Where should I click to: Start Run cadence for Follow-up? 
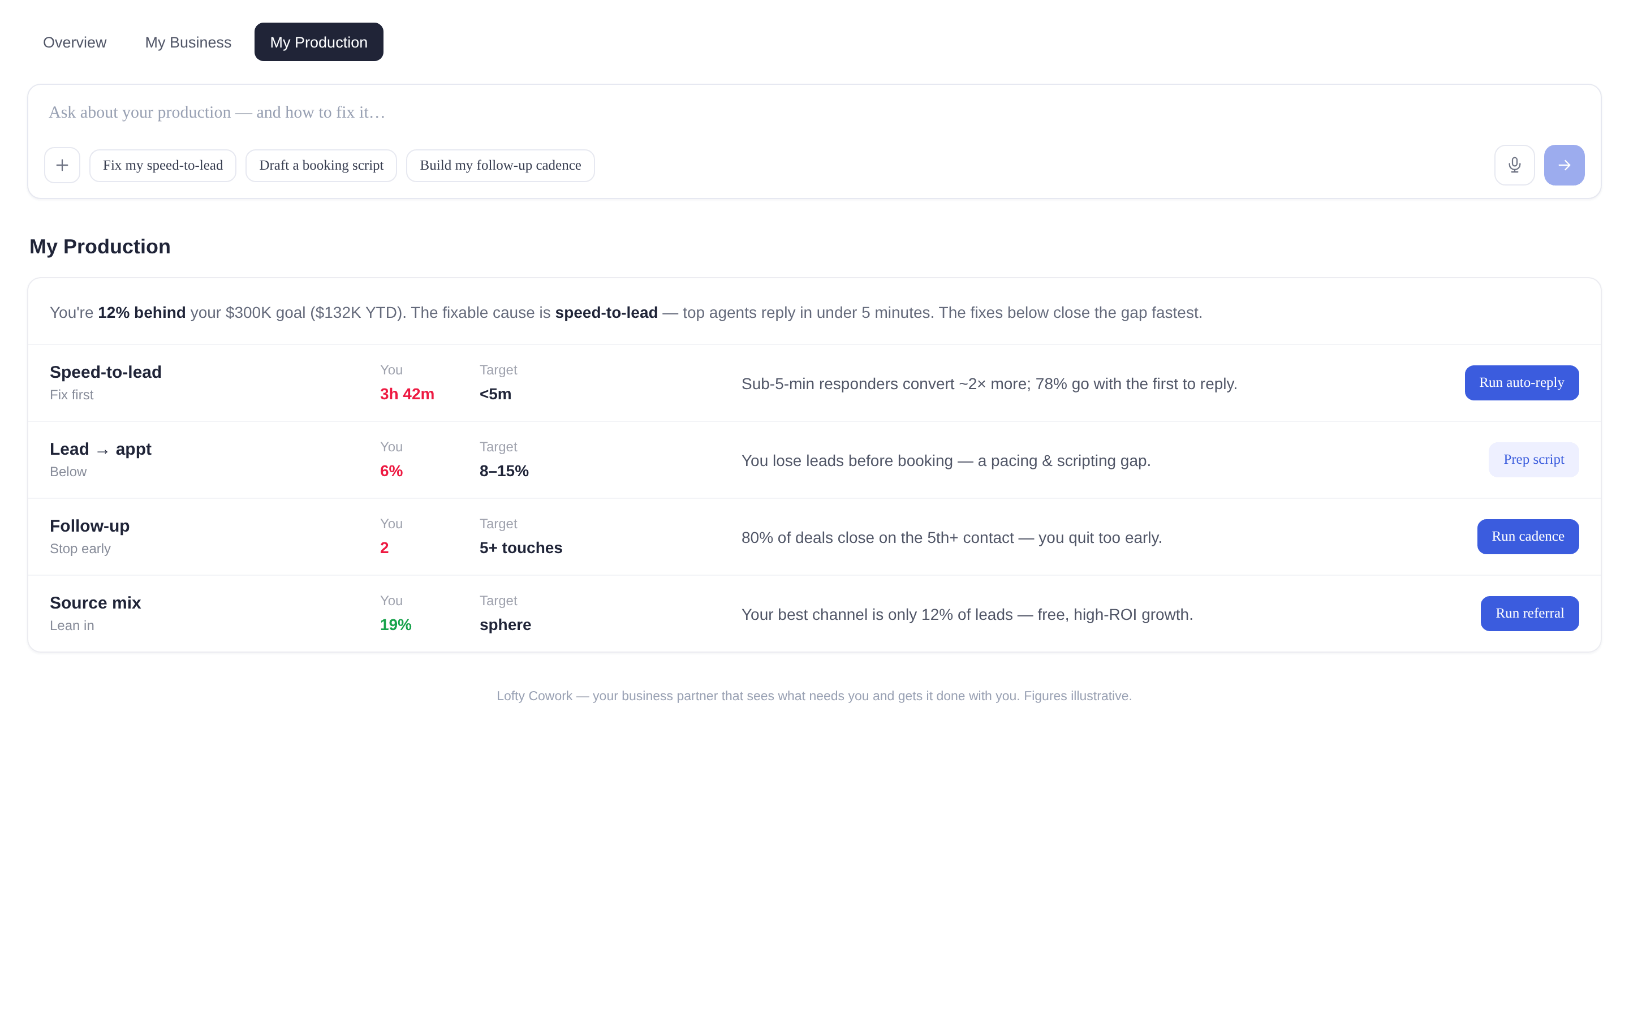tap(1528, 537)
